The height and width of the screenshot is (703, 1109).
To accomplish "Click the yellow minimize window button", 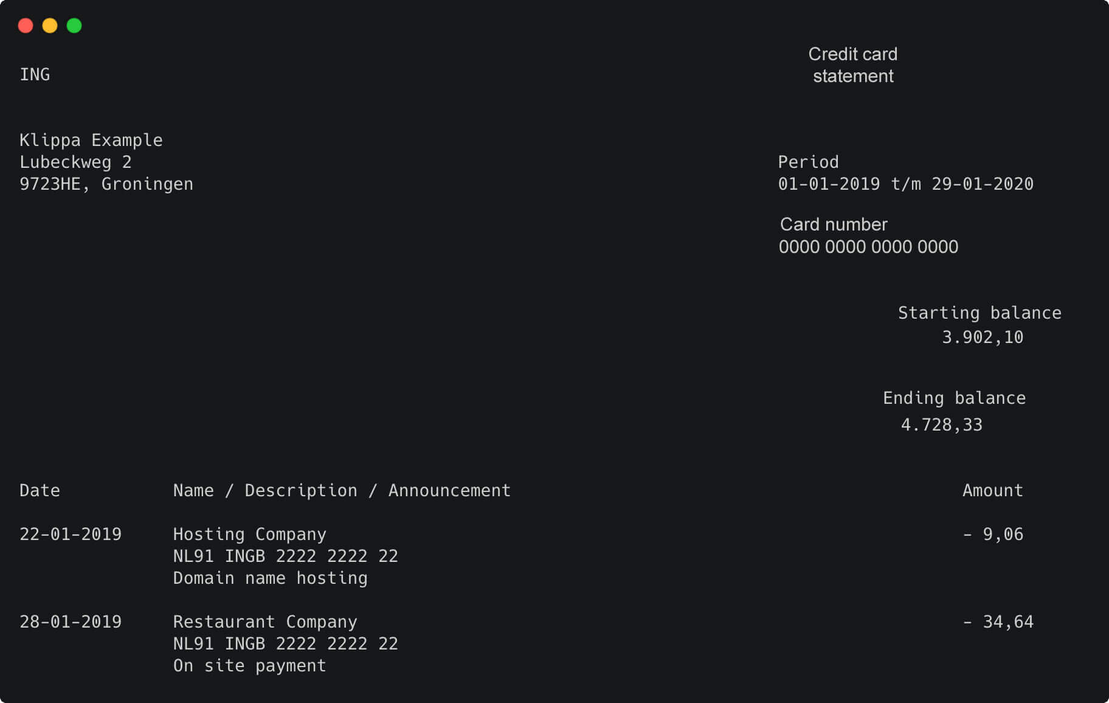I will point(50,26).
